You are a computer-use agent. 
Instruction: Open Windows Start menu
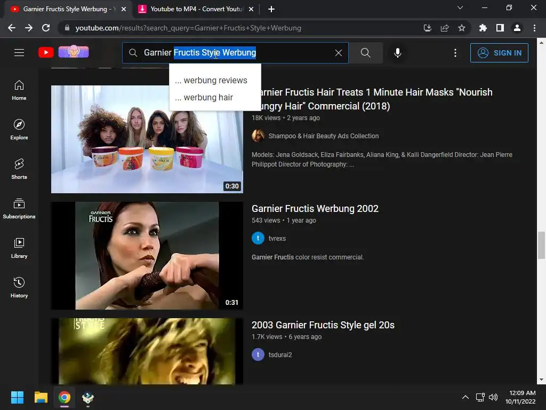[17, 397]
